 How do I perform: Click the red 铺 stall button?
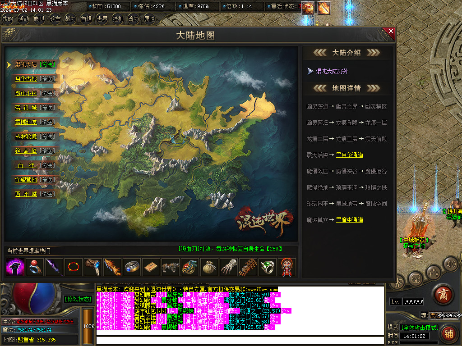tap(448, 334)
